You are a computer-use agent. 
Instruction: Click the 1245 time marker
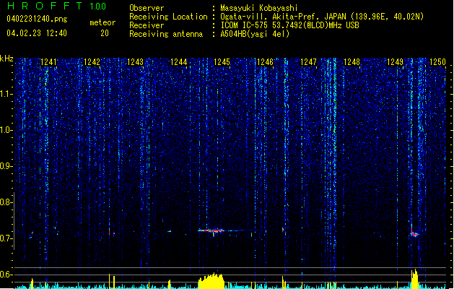pyautogui.click(x=222, y=62)
